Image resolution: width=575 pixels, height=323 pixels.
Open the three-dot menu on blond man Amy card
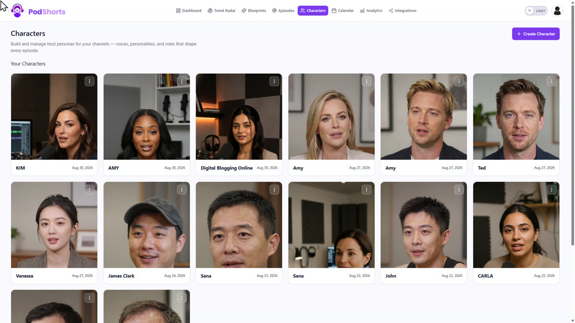tap(459, 82)
